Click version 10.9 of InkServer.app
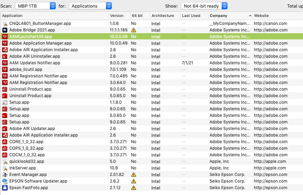 (x=114, y=168)
